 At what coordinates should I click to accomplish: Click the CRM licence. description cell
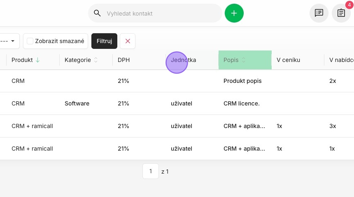(x=242, y=103)
